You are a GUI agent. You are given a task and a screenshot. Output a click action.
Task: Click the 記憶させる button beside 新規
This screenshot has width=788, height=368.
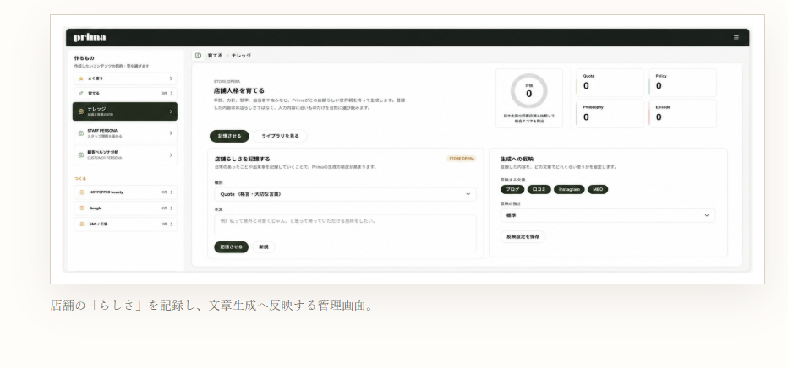231,247
